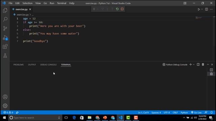Open notifications bell in status bar
Screen dimensions: 216x121
click(x=212, y=112)
